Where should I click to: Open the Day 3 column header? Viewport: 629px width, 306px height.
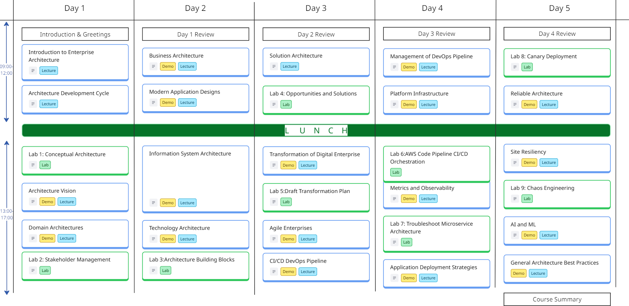point(316,8)
